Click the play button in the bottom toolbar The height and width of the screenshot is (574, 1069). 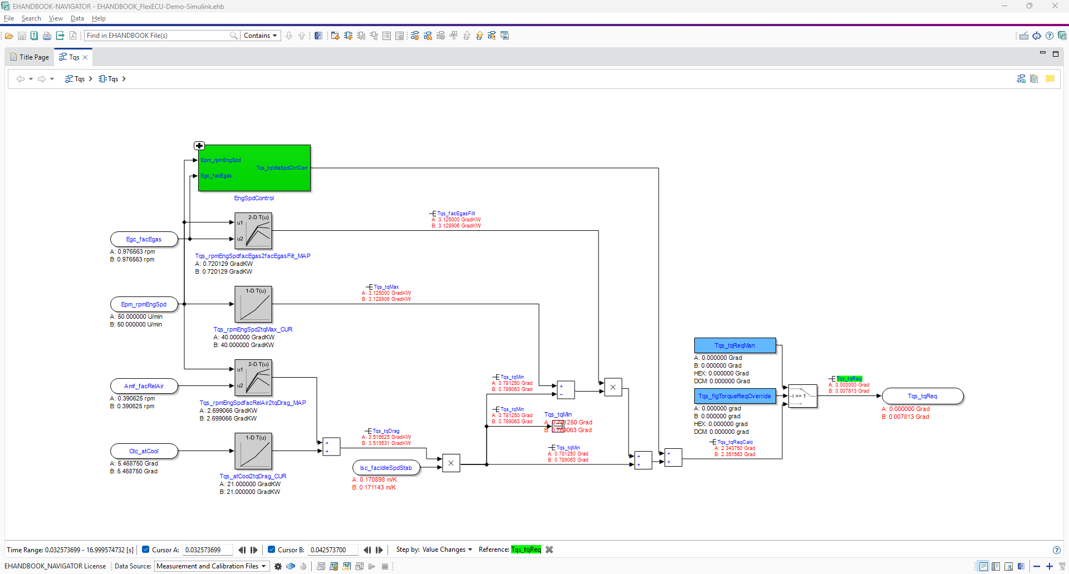tap(372, 566)
